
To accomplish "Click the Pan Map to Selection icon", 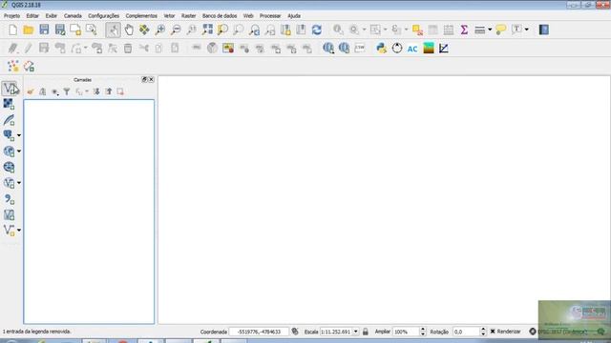I will pos(144,30).
